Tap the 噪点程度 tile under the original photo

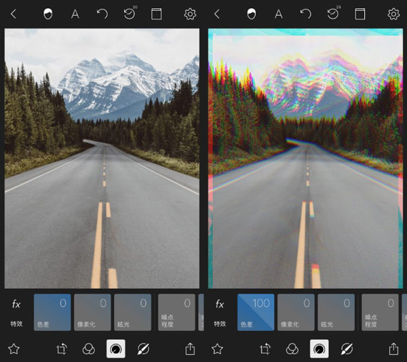pos(176,312)
